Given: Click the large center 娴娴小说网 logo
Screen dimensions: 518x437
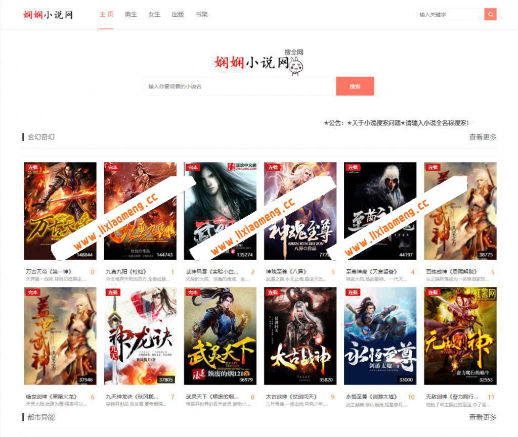Looking at the screenshot, I should [x=252, y=62].
